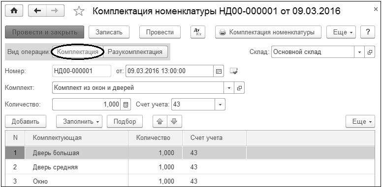Screen dimensions: 382x187
Task: Show Дт/Кт postings for the document
Action: tap(198, 32)
